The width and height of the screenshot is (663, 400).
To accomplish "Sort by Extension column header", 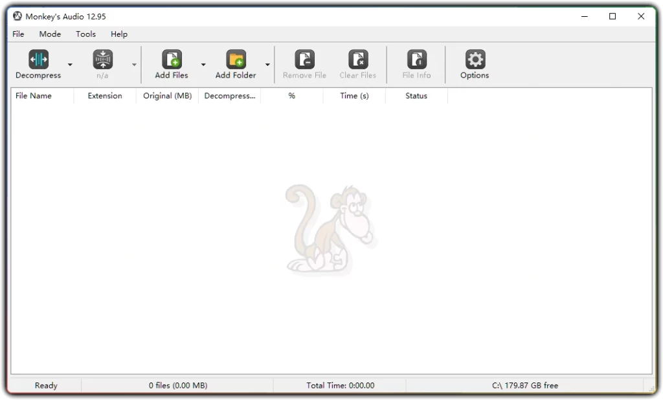I will (x=105, y=96).
